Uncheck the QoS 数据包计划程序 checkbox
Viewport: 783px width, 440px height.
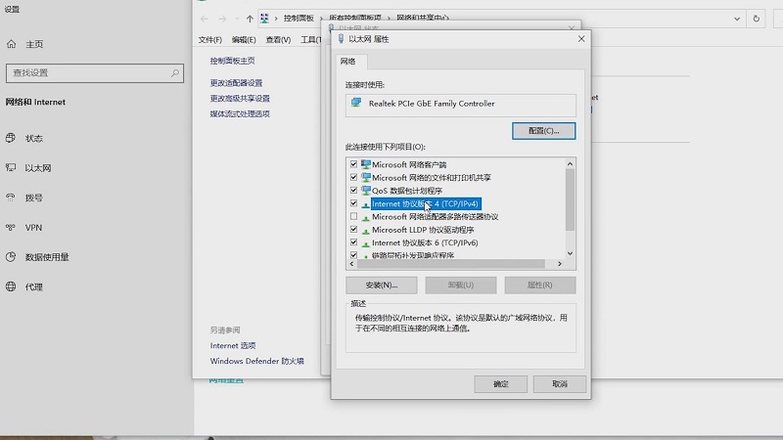pos(354,191)
